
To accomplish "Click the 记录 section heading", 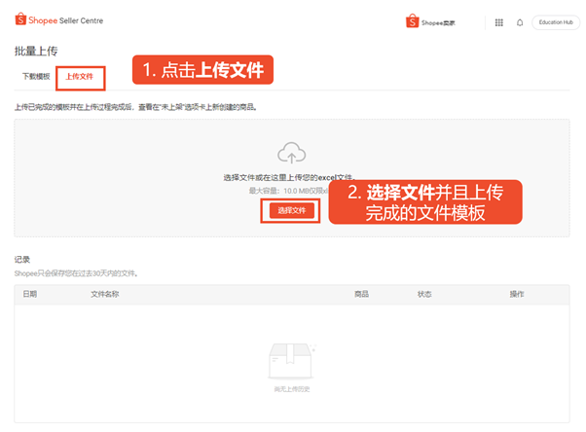I will pos(22,260).
